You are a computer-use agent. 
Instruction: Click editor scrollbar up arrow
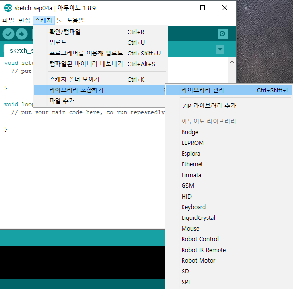tap(232, 62)
